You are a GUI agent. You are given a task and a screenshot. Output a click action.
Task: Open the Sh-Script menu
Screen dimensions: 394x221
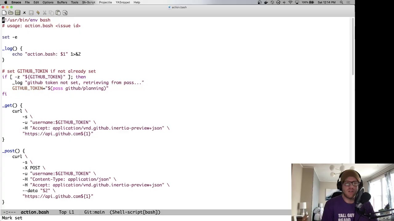pyautogui.click(x=89, y=2)
